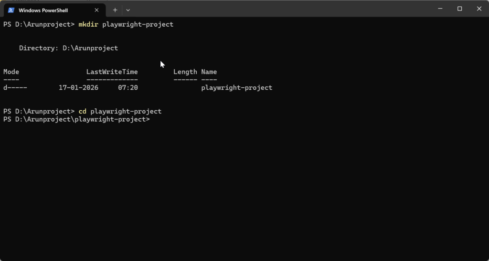The image size is (489, 261).
Task: Click the Mode column header
Action: 11,72
